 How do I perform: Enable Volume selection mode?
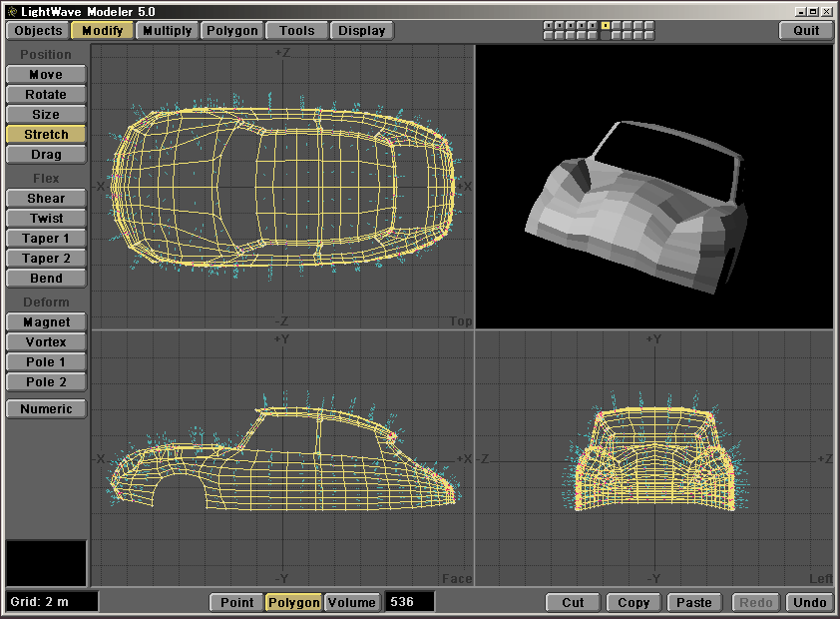point(351,602)
